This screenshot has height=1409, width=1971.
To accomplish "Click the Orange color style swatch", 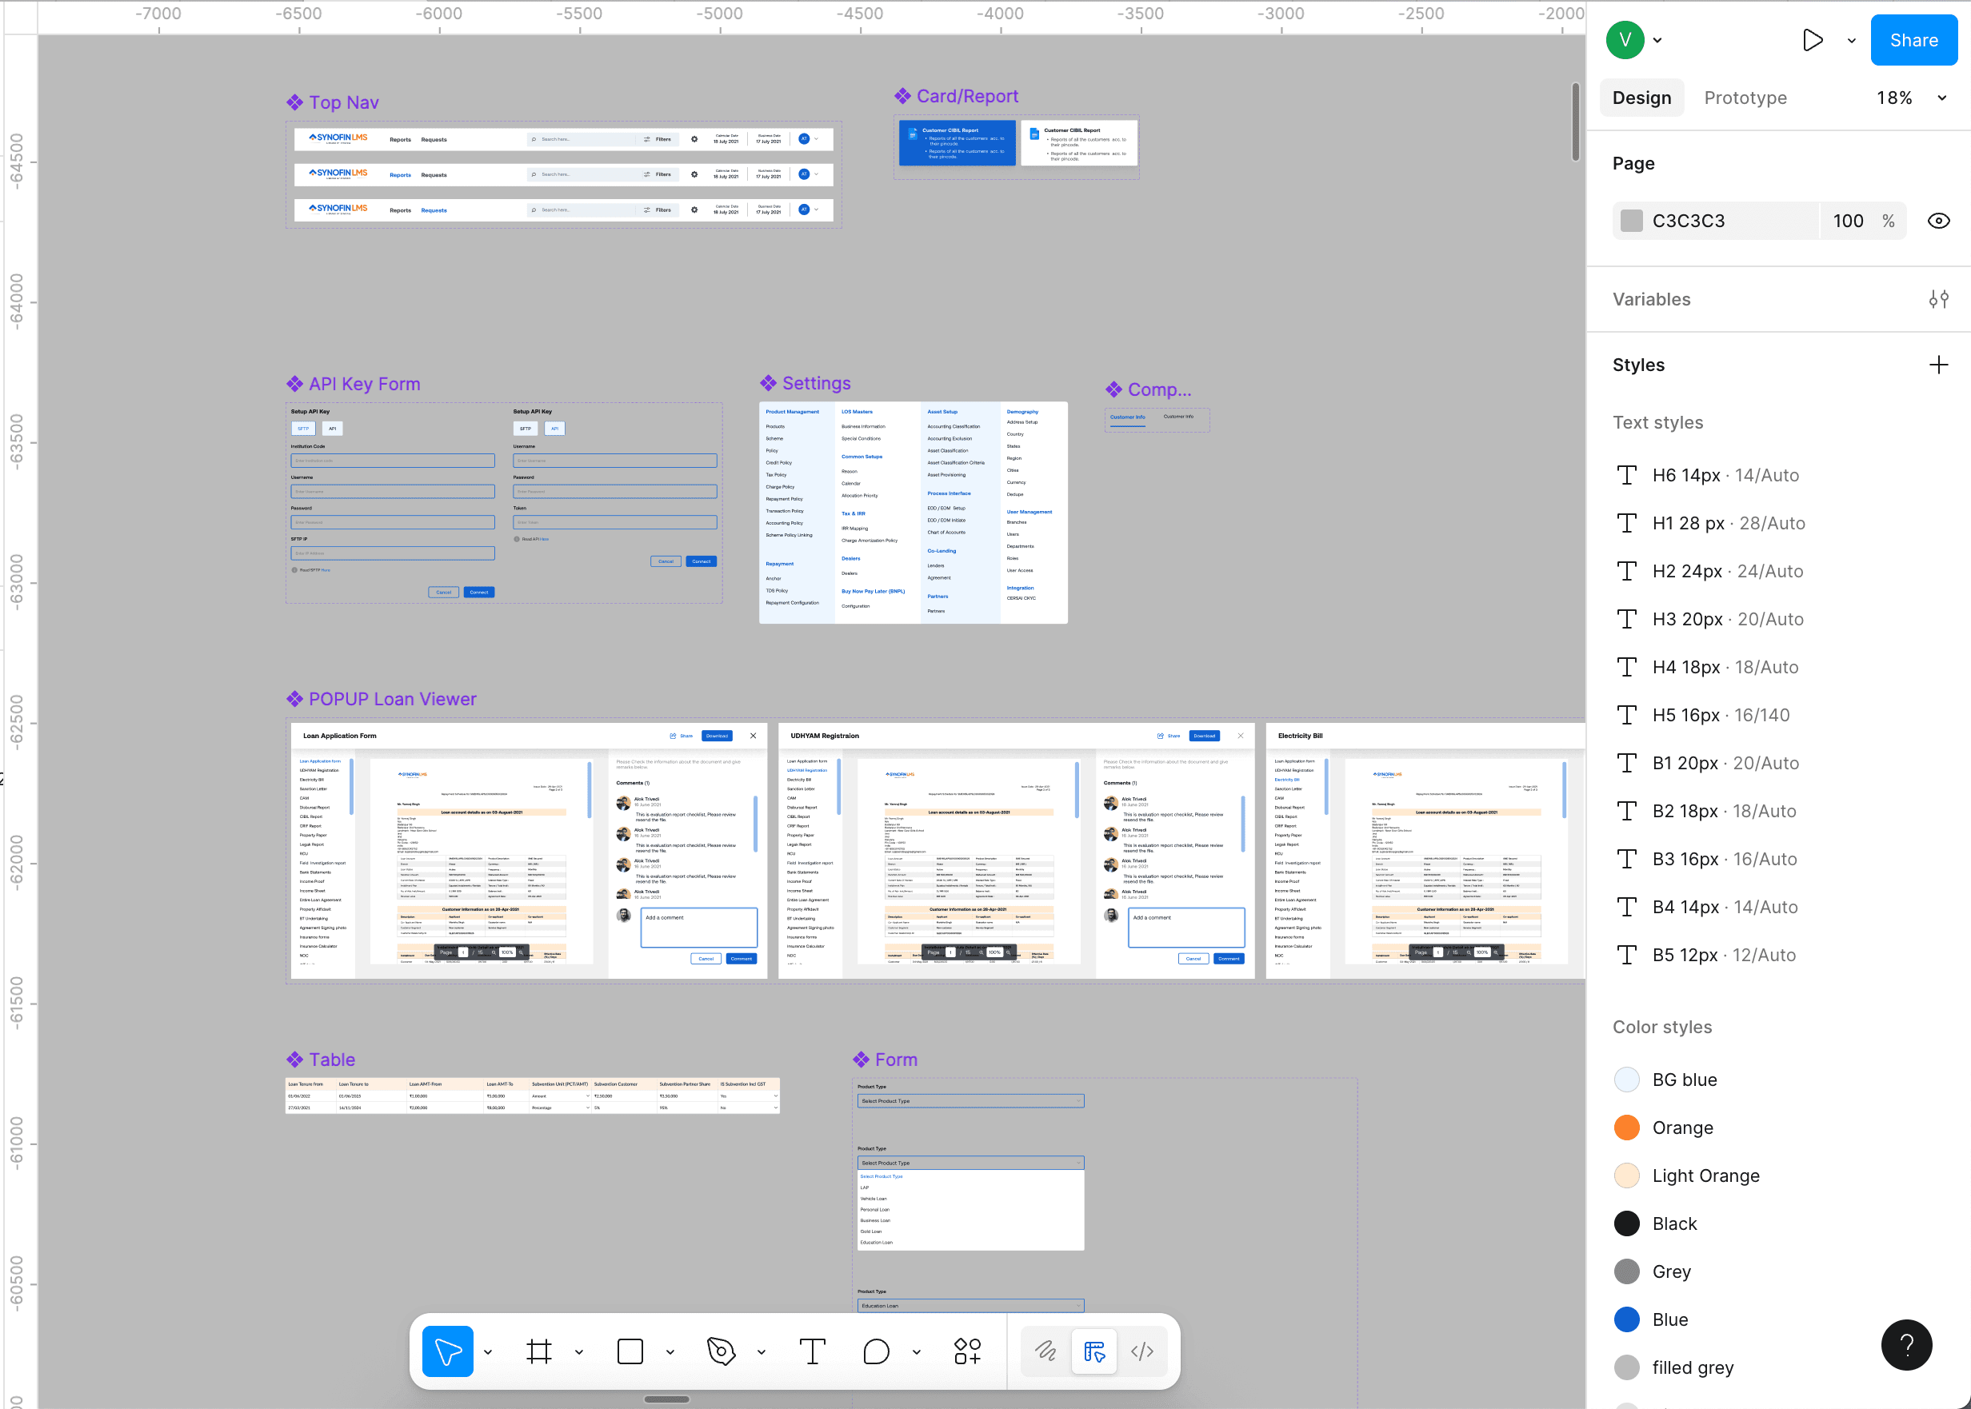I will point(1626,1127).
